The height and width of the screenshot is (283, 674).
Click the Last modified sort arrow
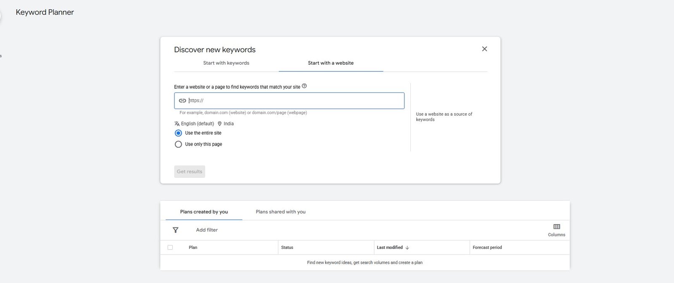(407, 248)
